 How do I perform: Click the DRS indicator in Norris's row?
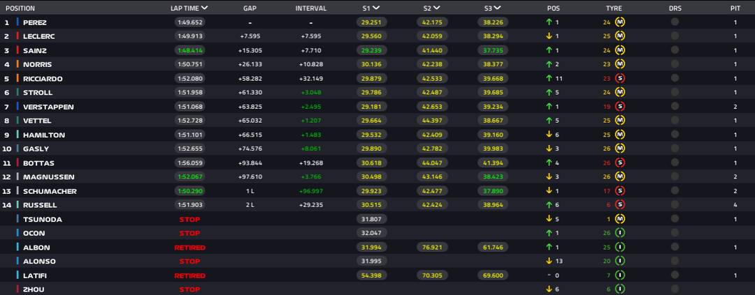click(675, 64)
